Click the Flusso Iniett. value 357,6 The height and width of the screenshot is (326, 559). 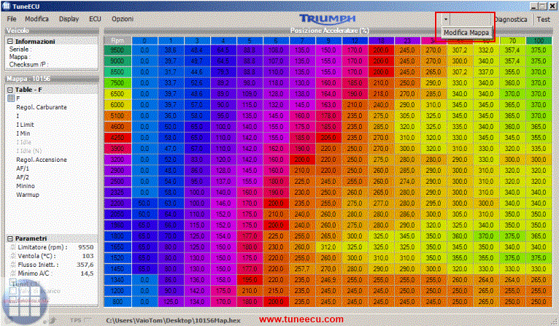[85, 265]
